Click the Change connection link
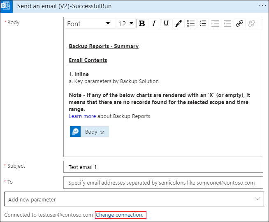Image resolution: width=269 pixels, height=222 pixels. (120, 215)
